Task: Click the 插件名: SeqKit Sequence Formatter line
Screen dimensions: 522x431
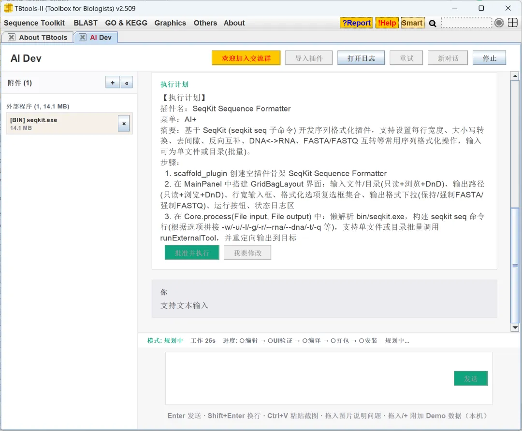Action: [225, 109]
